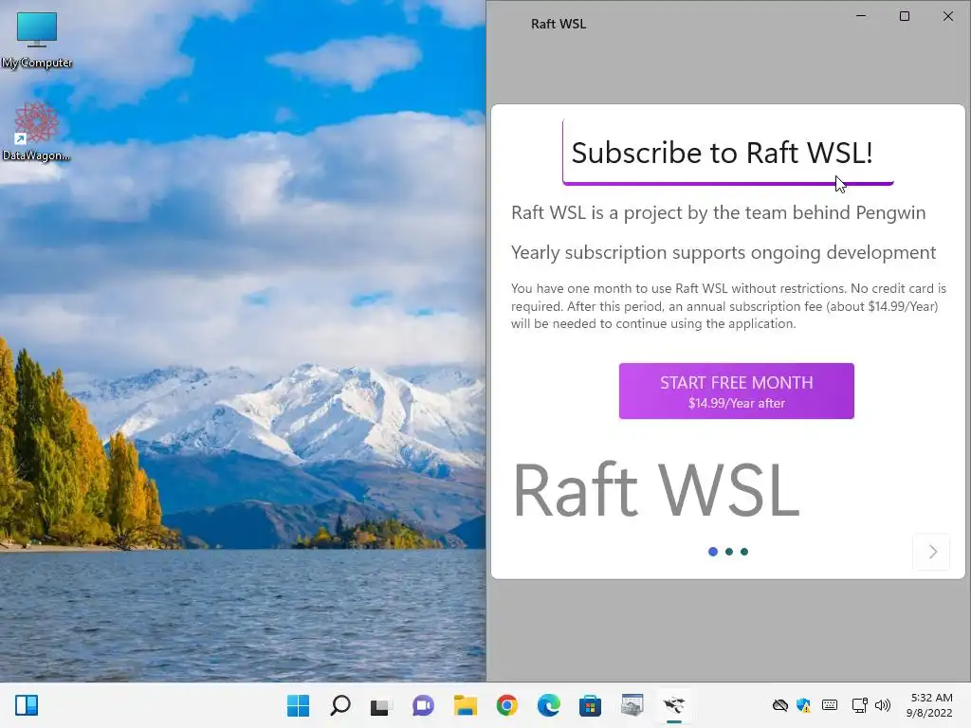Start the free month subscription
The height and width of the screenshot is (728, 971).
736,391
